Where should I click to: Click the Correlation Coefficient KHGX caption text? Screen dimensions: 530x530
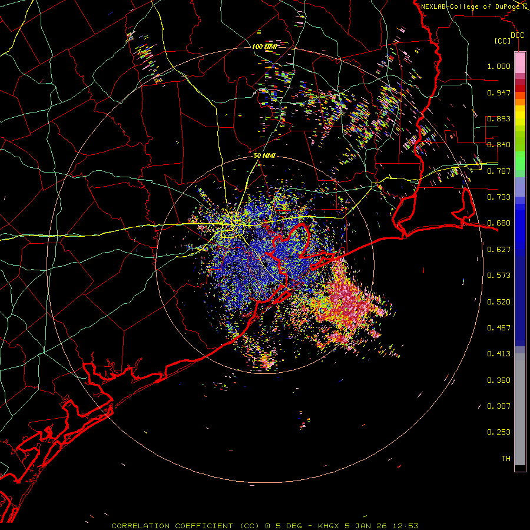[265, 526]
